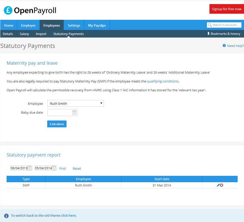
Task: Click the Need help question mark icon
Action: [x=224, y=46]
